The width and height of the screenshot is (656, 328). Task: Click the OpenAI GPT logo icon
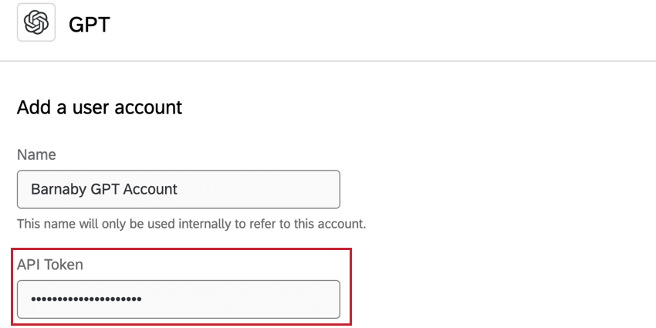(36, 22)
